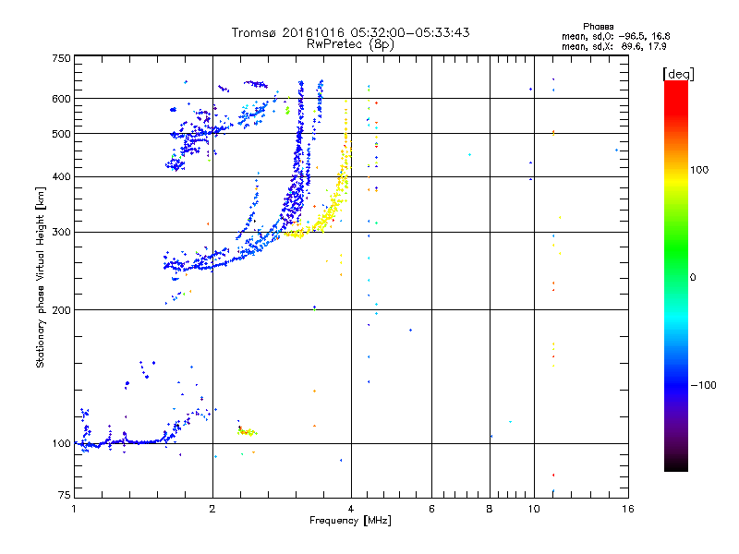Click the y-axis tick value "400"
Viewport: 739px width, 554px height.
click(x=61, y=177)
